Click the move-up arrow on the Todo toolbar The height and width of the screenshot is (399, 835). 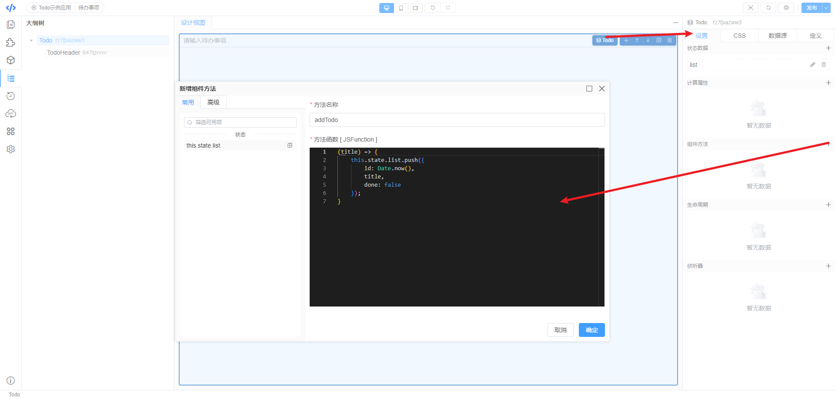point(637,40)
